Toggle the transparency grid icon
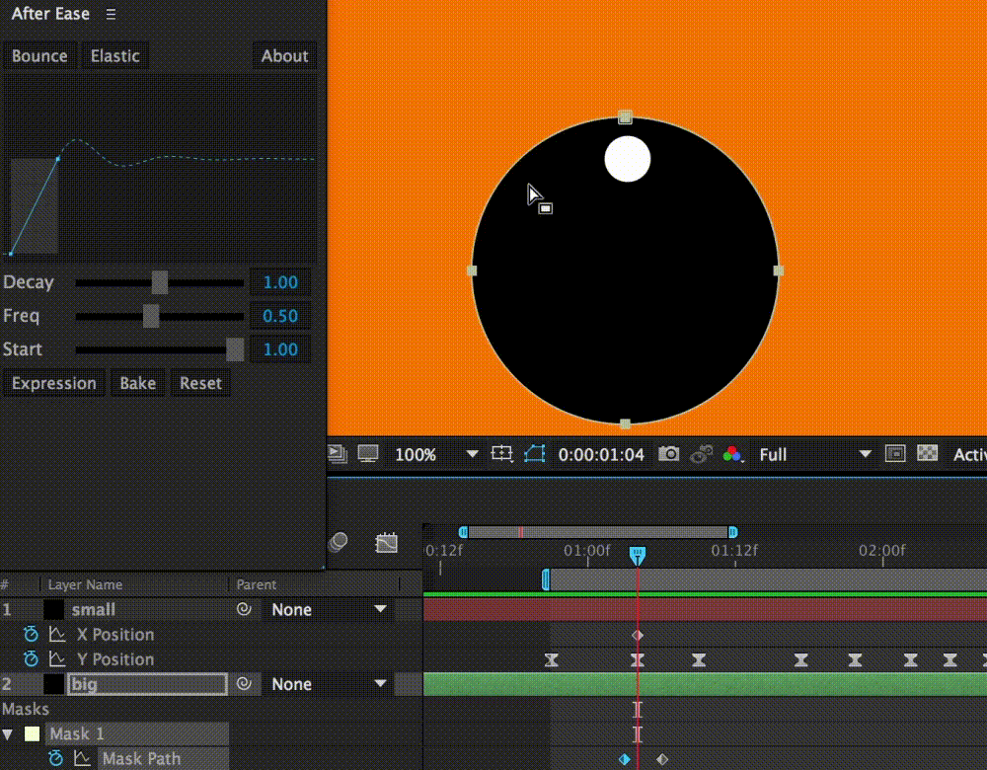The image size is (987, 770). click(927, 453)
